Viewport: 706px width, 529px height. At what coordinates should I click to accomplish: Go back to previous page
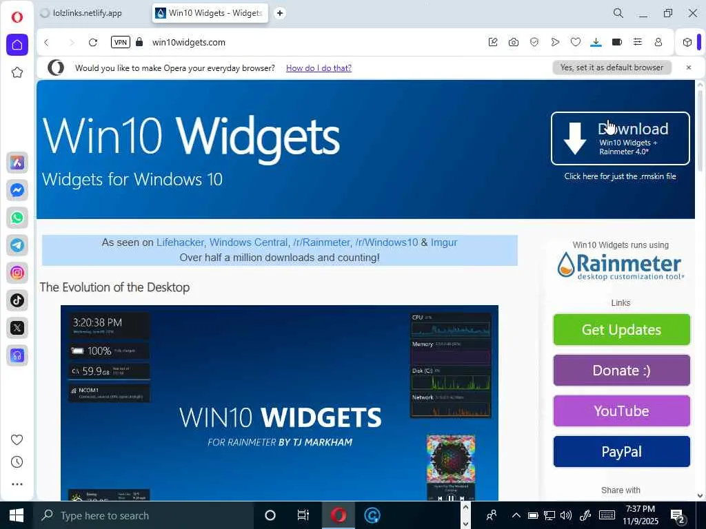coord(46,42)
